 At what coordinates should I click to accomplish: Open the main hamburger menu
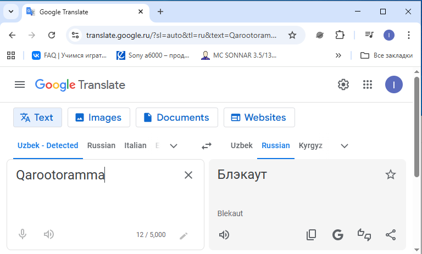point(20,84)
